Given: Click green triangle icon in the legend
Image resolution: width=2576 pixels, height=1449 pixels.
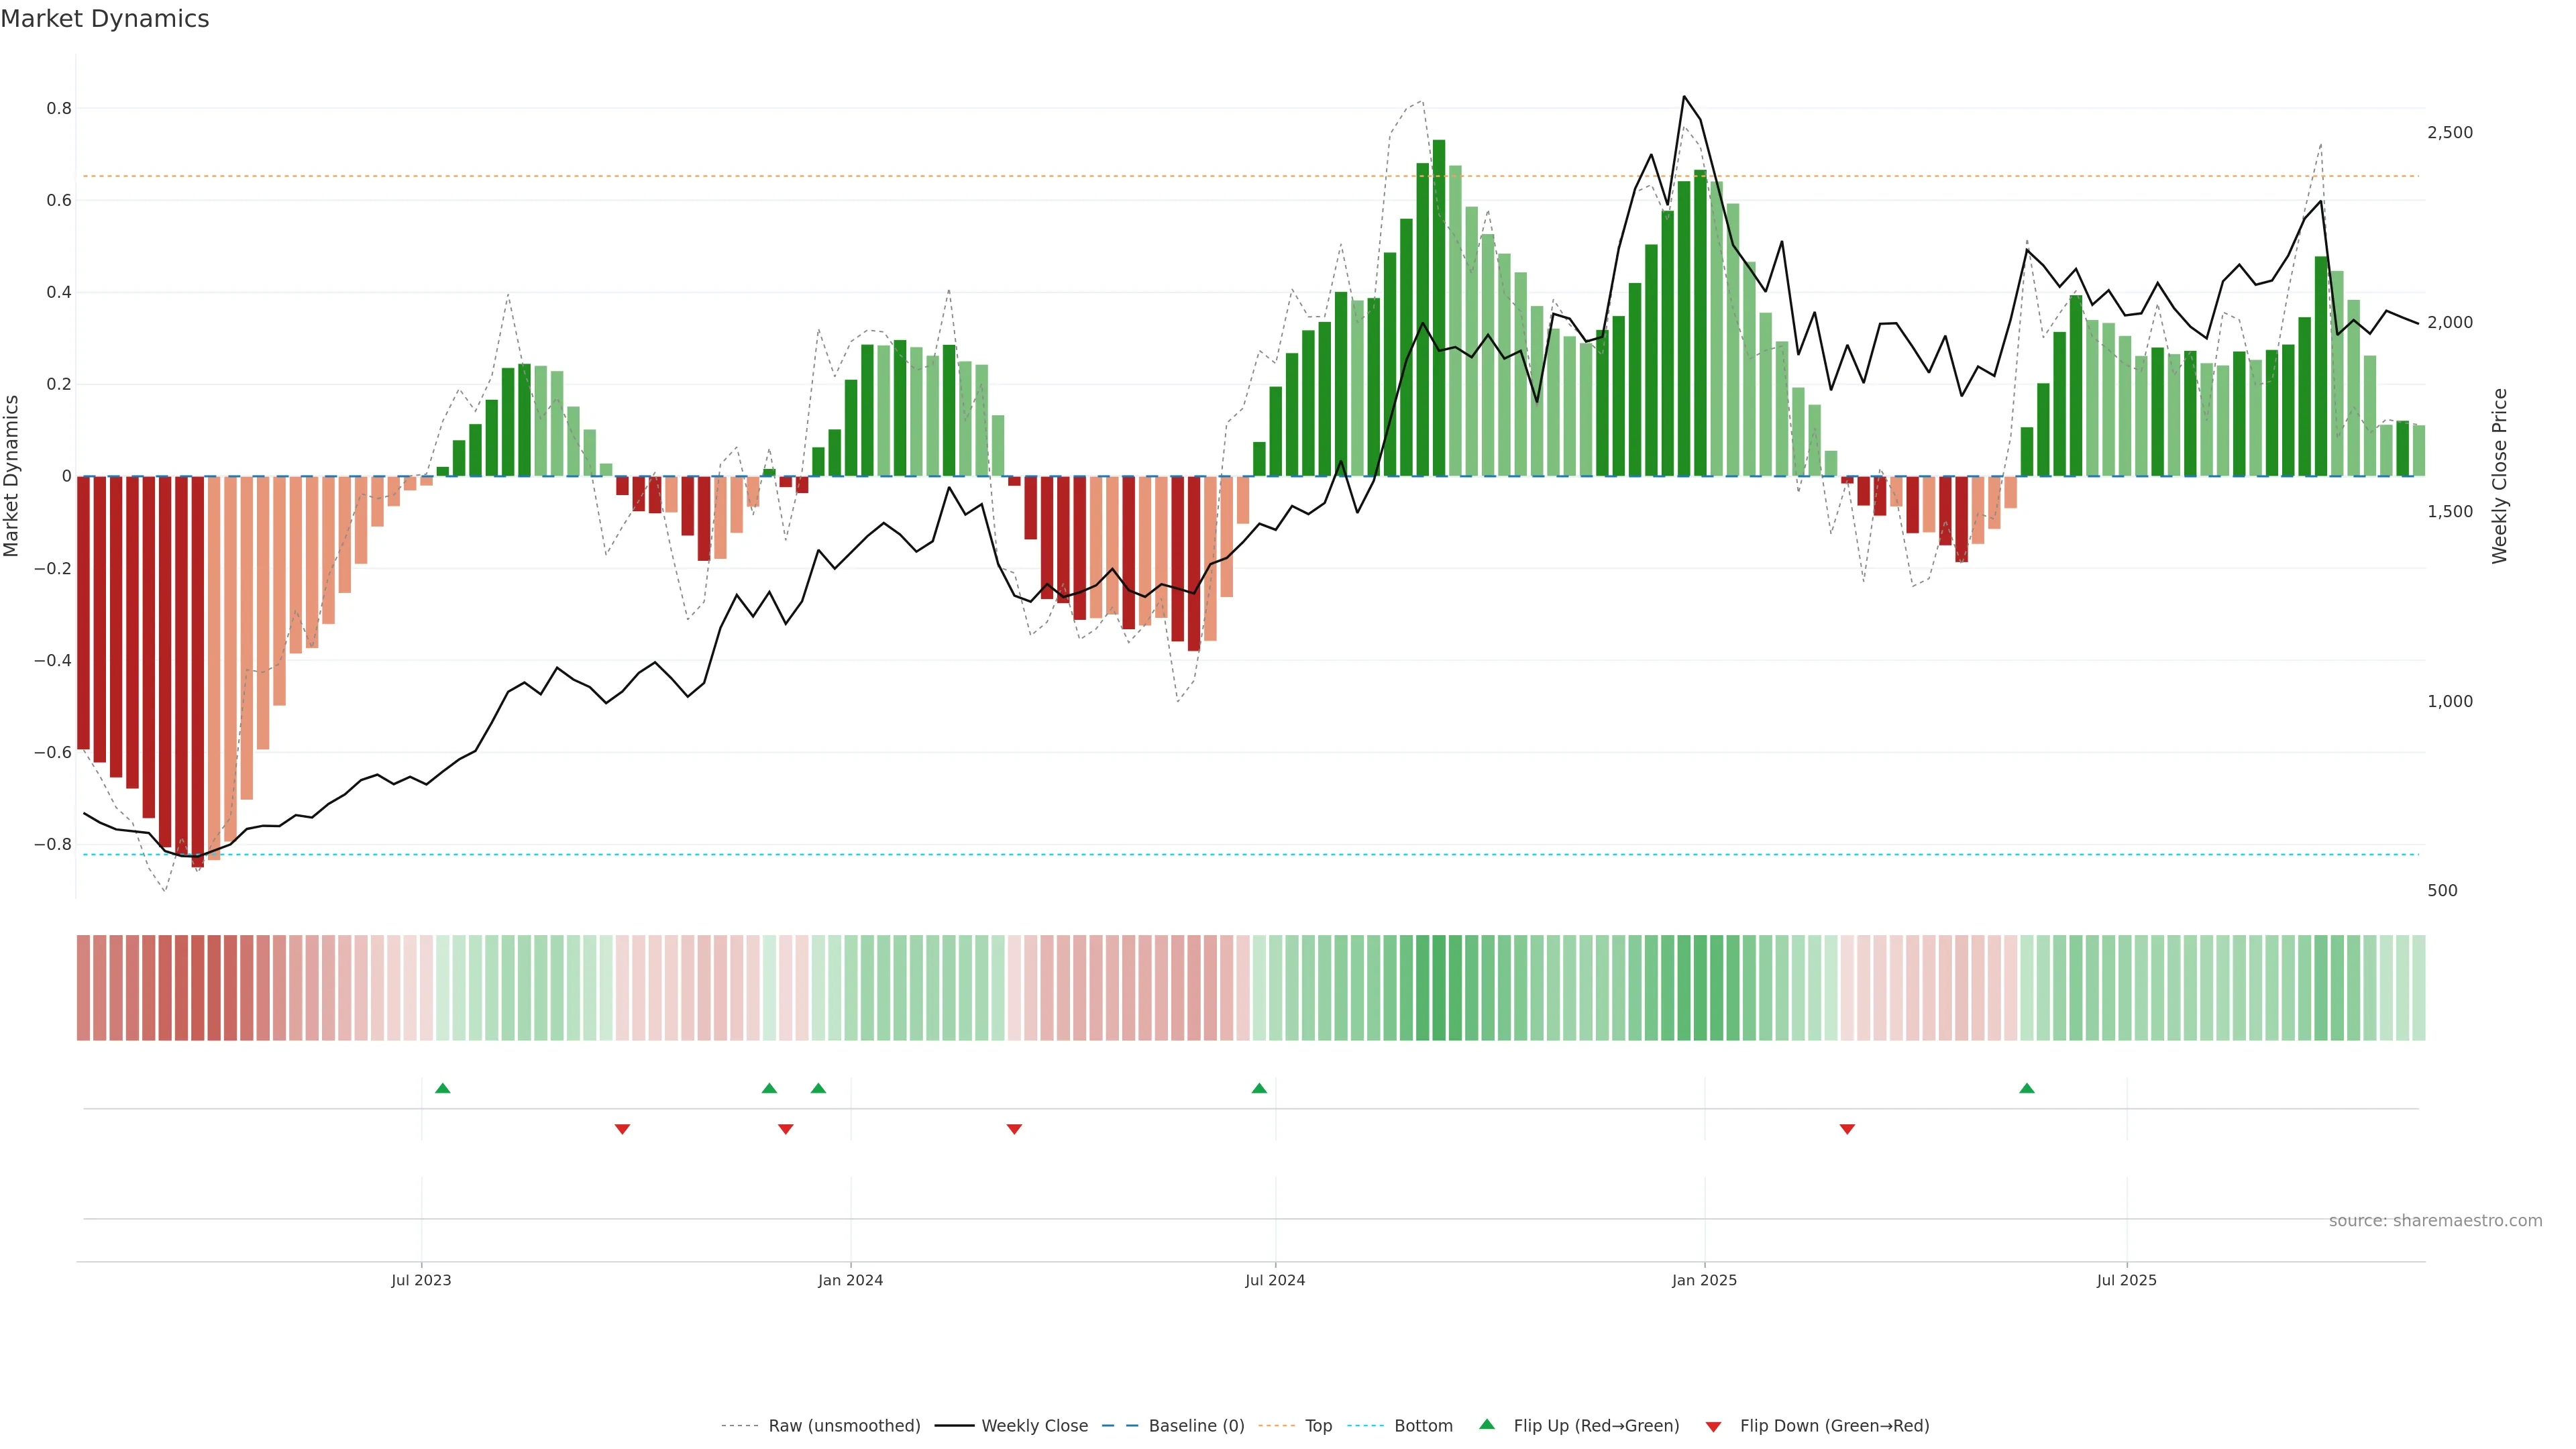Looking at the screenshot, I should click(1487, 1424).
